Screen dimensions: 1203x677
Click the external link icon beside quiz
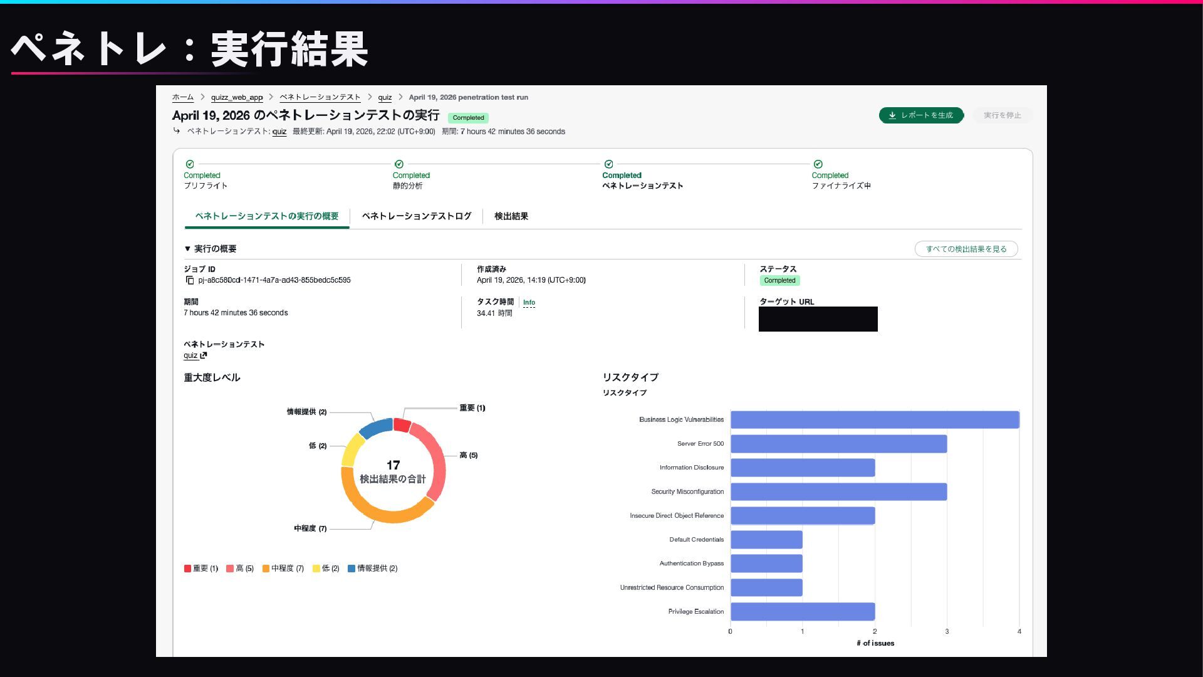pos(203,355)
